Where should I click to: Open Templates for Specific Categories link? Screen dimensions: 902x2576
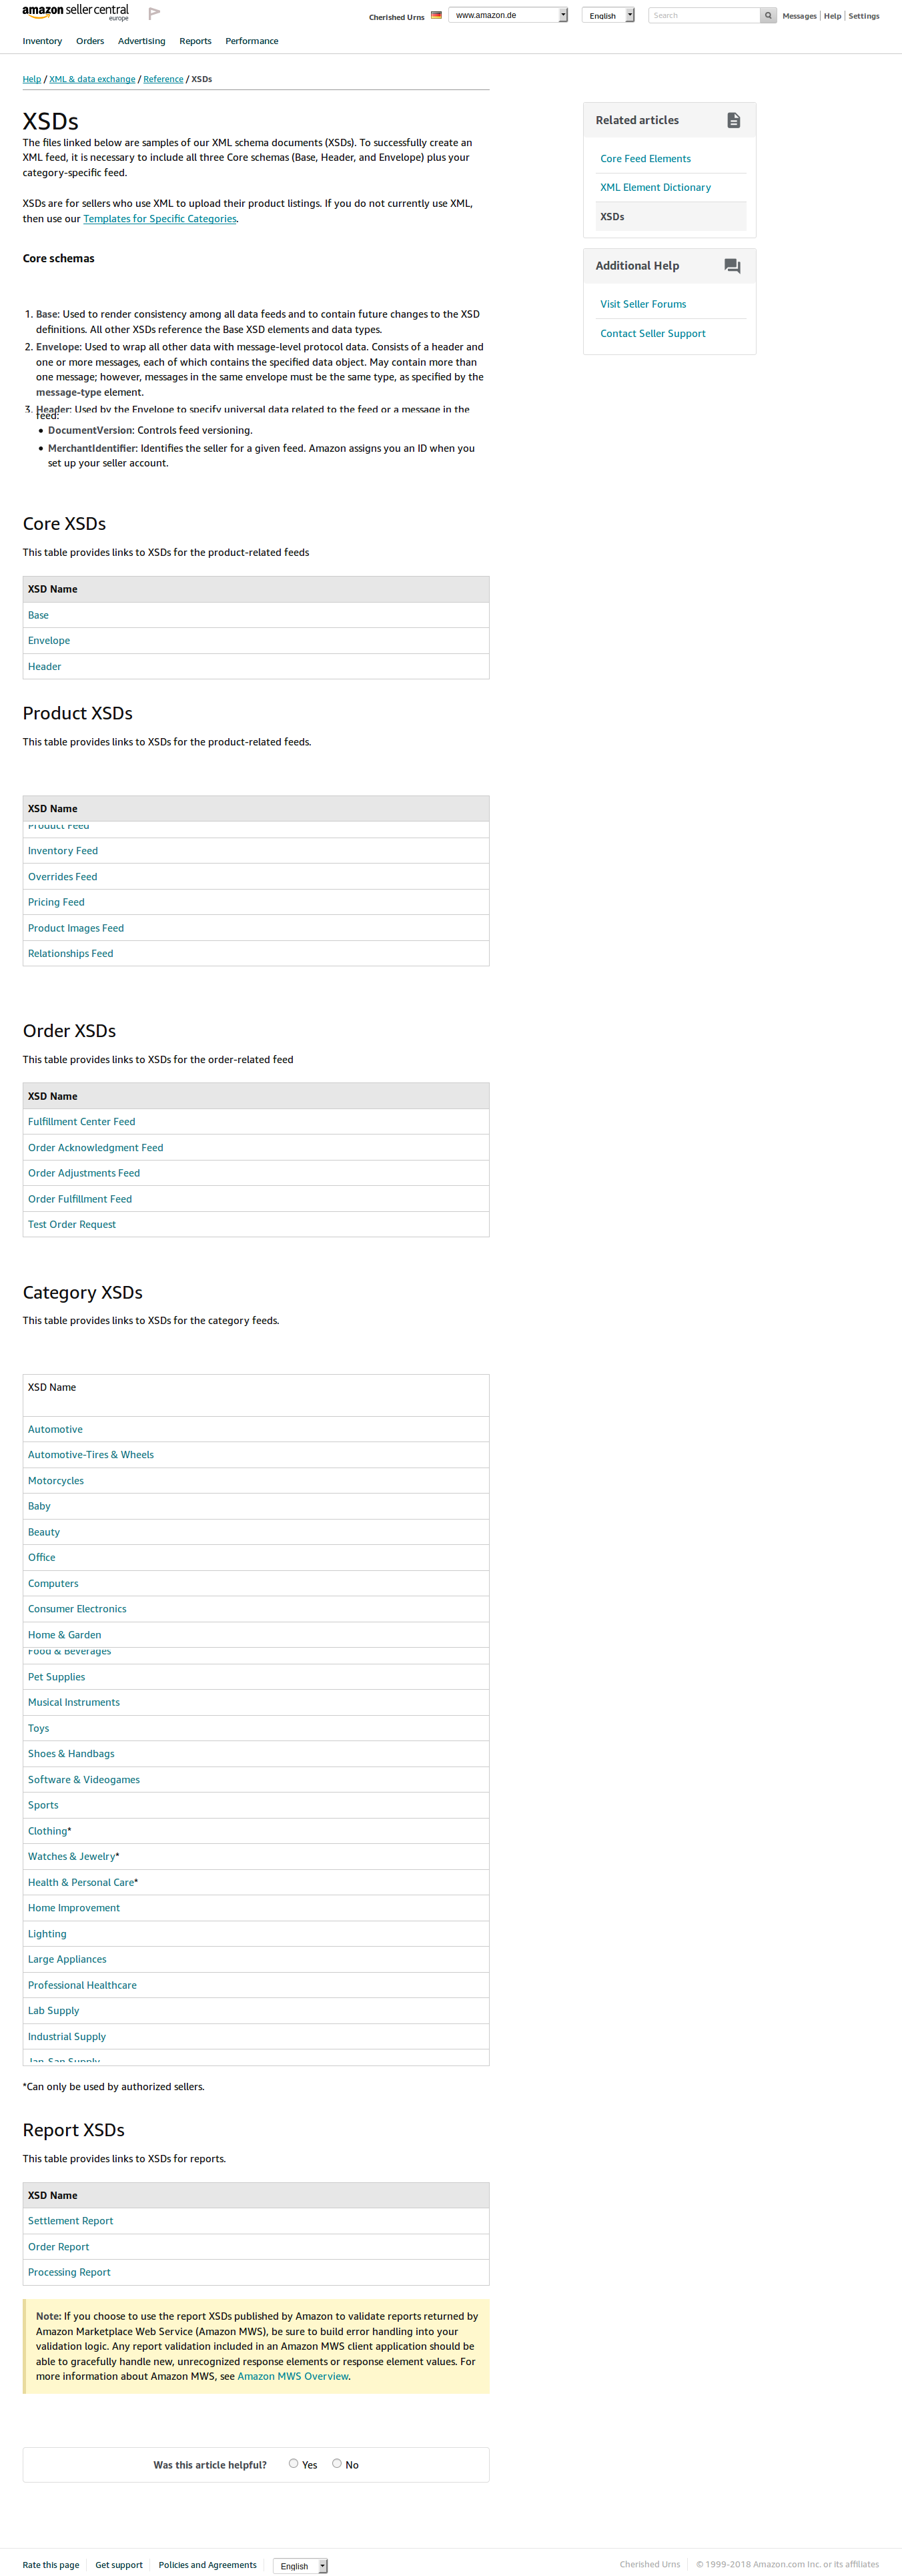(x=160, y=219)
